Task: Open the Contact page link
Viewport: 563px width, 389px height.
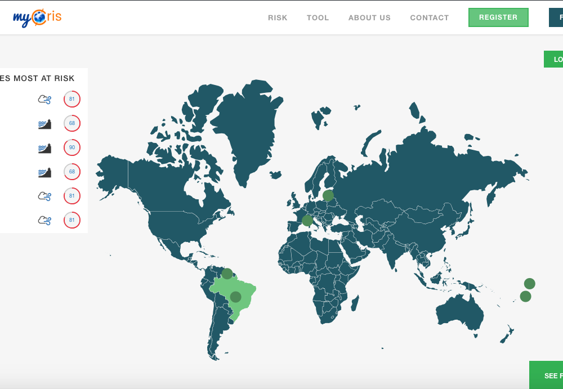Action: tap(430, 18)
